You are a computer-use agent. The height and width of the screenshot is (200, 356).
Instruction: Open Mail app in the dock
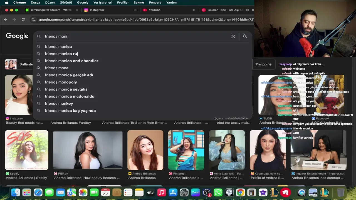tap(61, 192)
